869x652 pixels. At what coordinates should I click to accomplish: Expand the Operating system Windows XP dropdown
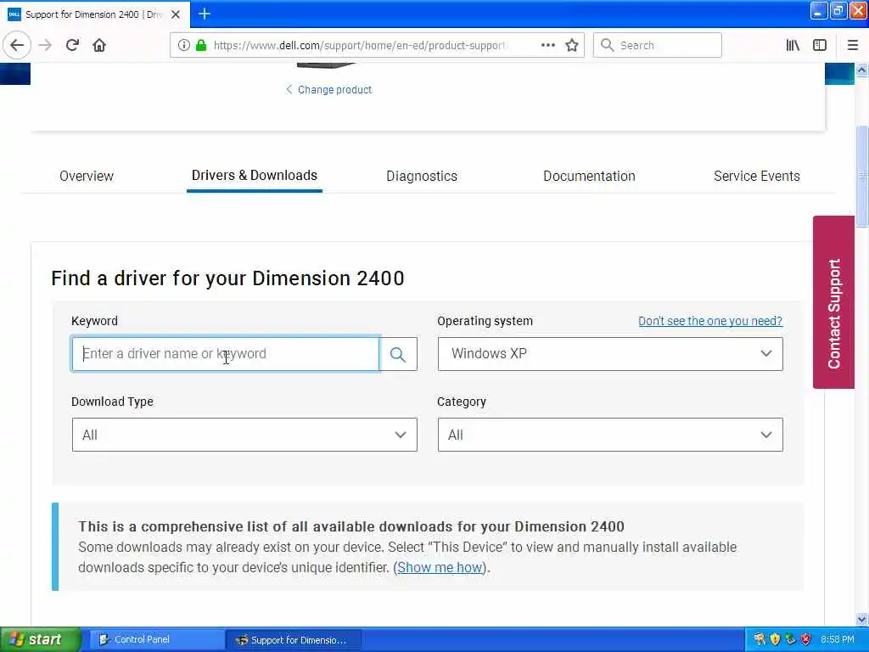coord(610,354)
